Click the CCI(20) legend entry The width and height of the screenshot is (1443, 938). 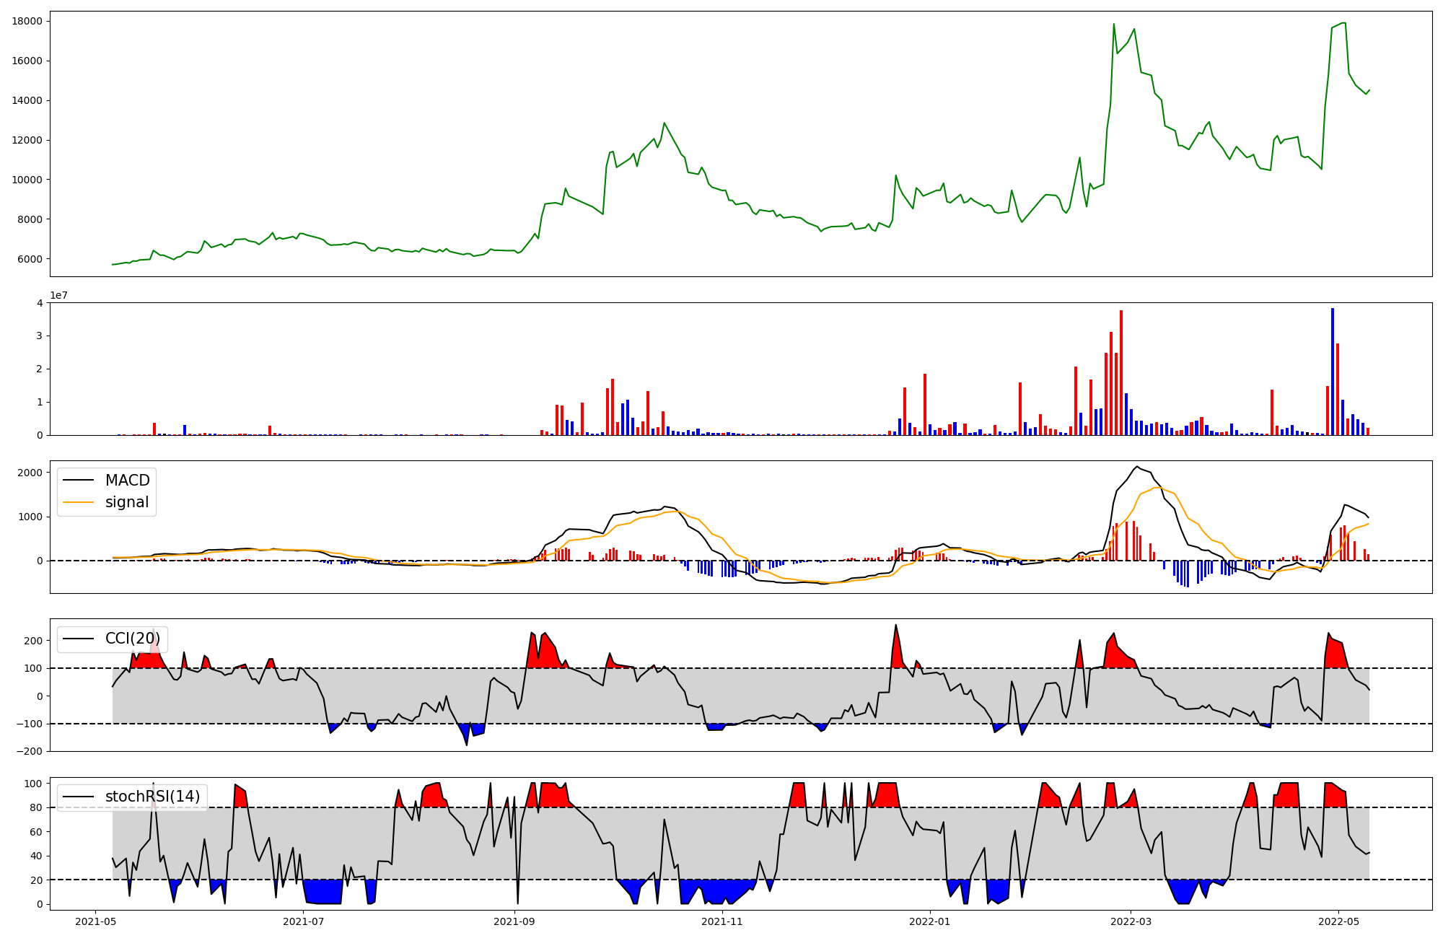tap(134, 639)
